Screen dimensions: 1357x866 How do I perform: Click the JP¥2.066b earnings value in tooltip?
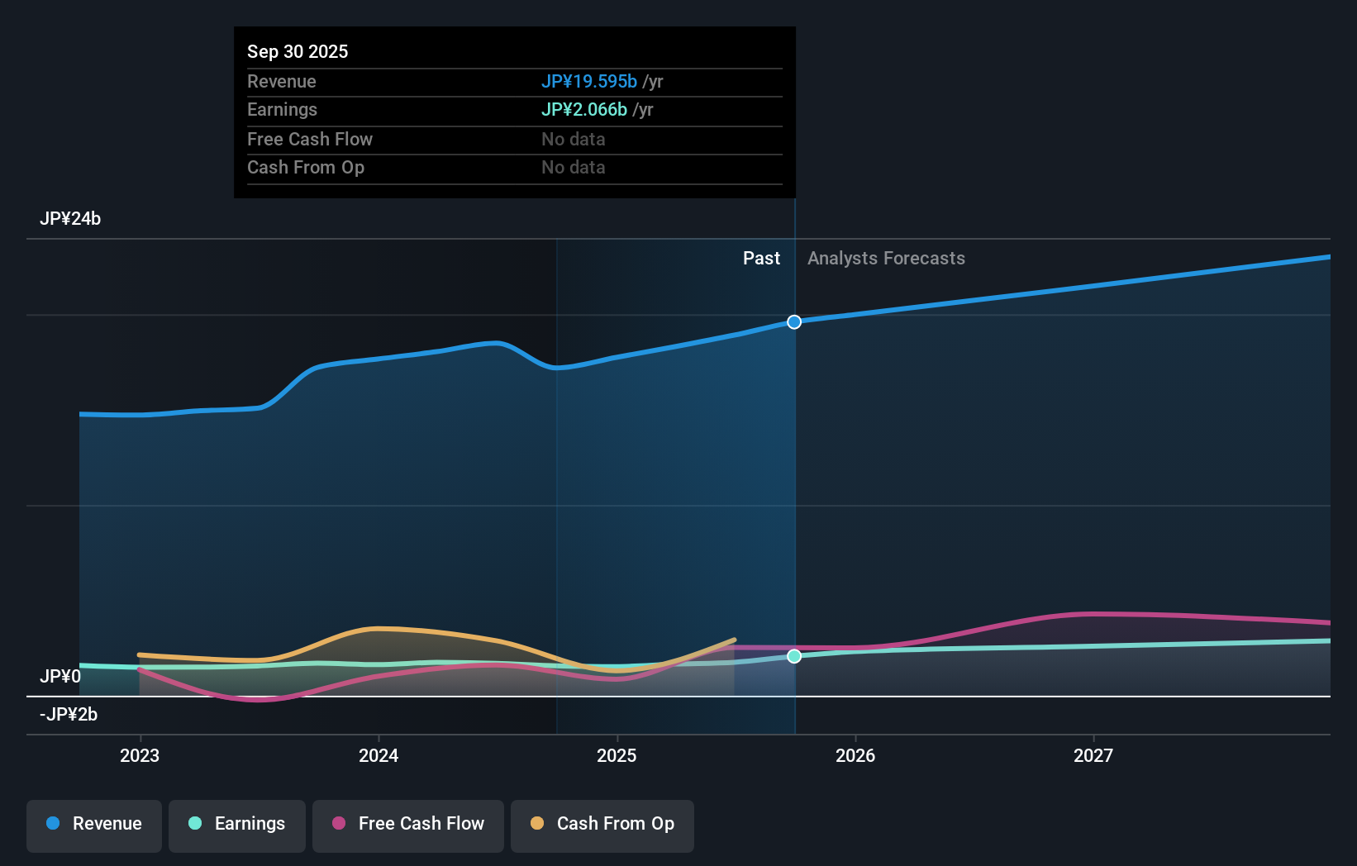pos(583,109)
